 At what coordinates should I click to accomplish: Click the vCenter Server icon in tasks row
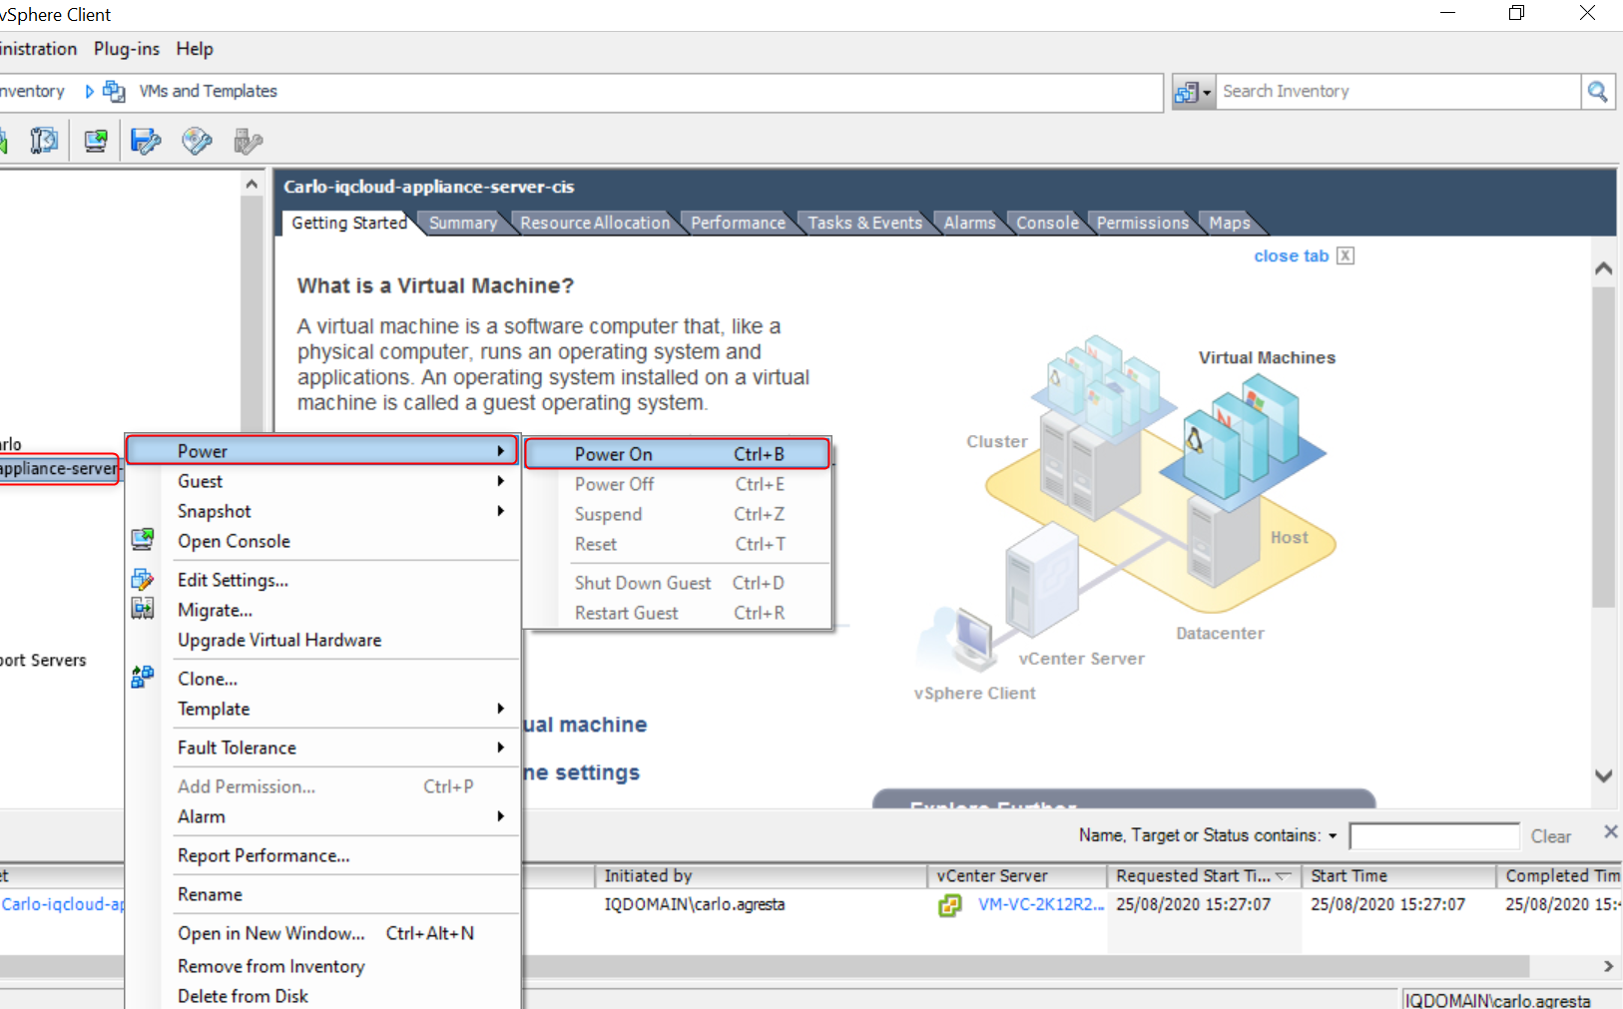point(949,905)
